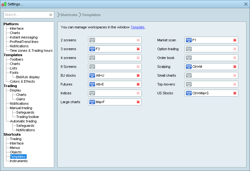Clear the Maj+F Large charts shortcut
Image resolution: width=250 pixels, height=171 pixels.
138,102
